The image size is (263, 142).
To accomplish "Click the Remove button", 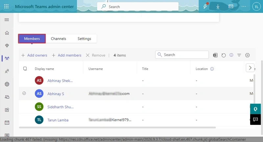I will pos(96,55).
